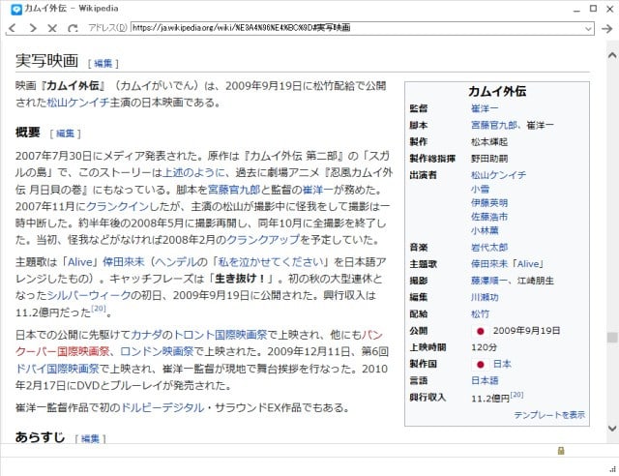Click the カムイ外伝 infobox title
This screenshot has height=476, width=619.
click(x=497, y=91)
